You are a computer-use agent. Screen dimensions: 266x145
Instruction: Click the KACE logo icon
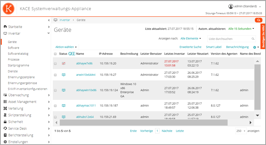point(8,9)
